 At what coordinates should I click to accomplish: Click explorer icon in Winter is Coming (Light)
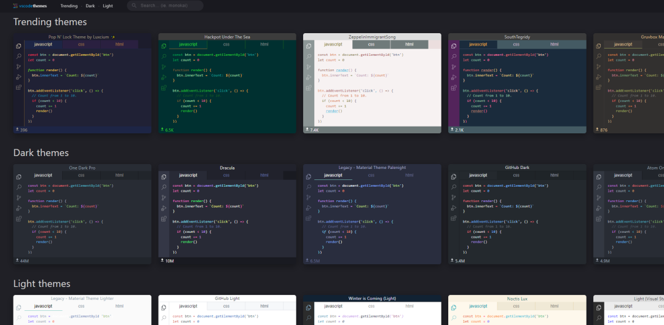point(309,308)
